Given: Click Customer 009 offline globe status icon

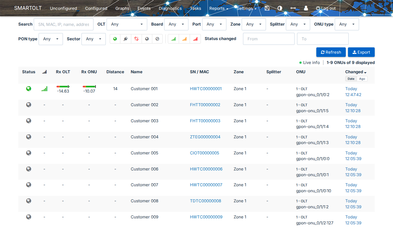Looking at the screenshot, I should click(29, 217).
